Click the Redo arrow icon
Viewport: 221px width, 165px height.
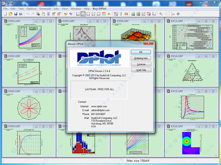33,14
